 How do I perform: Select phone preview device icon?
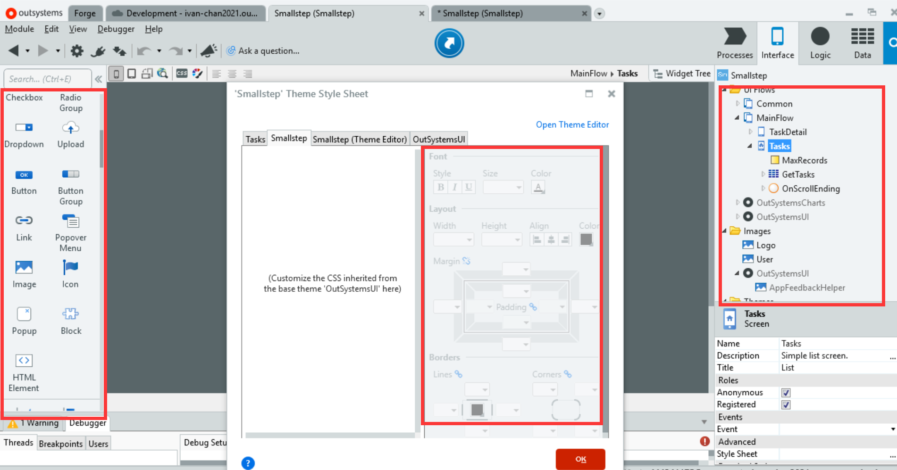tap(116, 74)
